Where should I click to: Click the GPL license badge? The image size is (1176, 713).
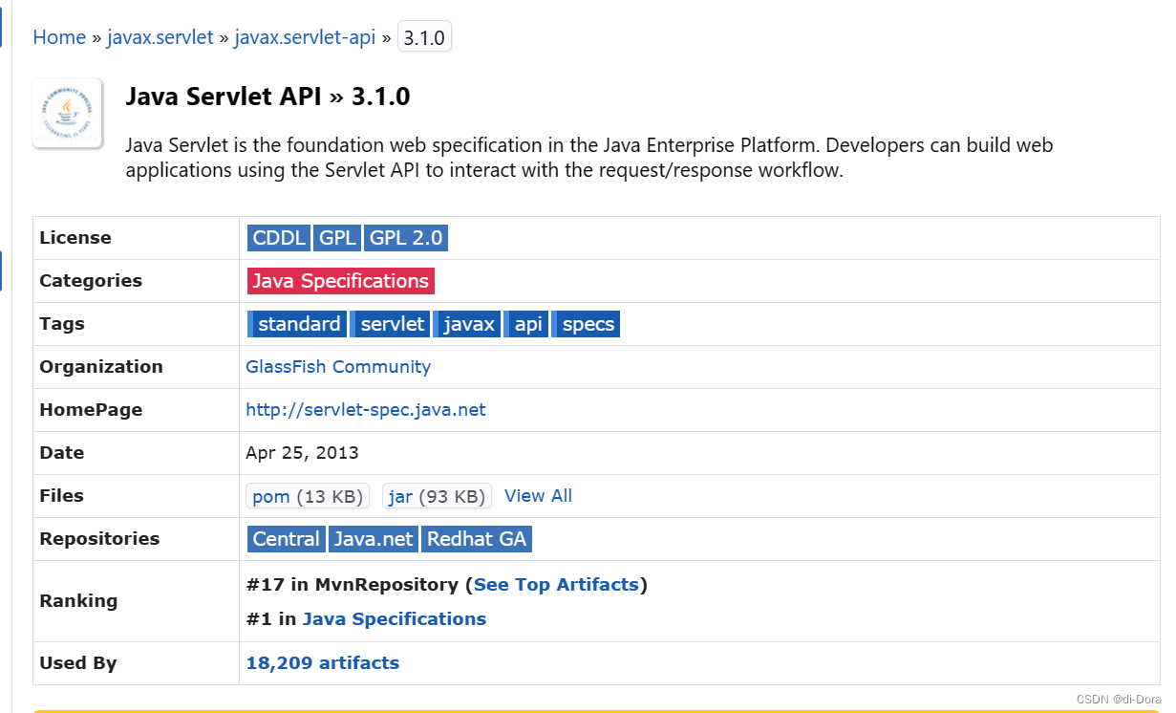(337, 238)
